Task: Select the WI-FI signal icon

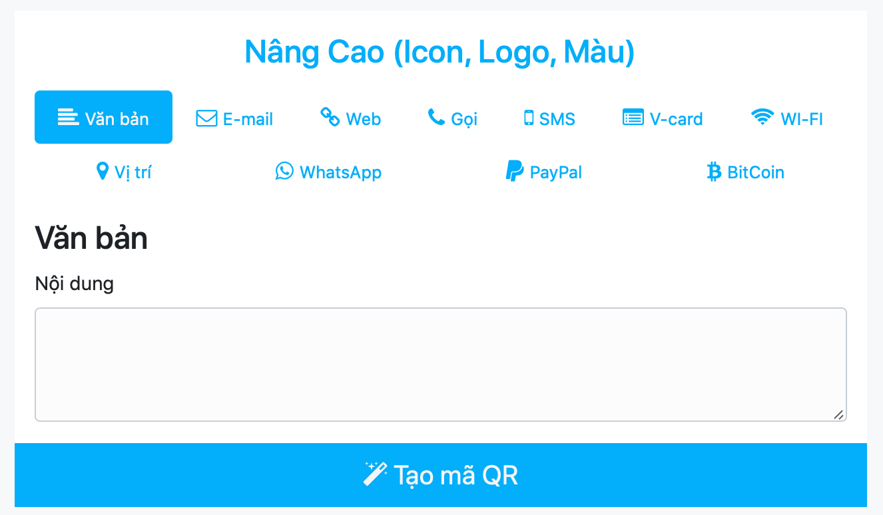Action: (x=762, y=118)
